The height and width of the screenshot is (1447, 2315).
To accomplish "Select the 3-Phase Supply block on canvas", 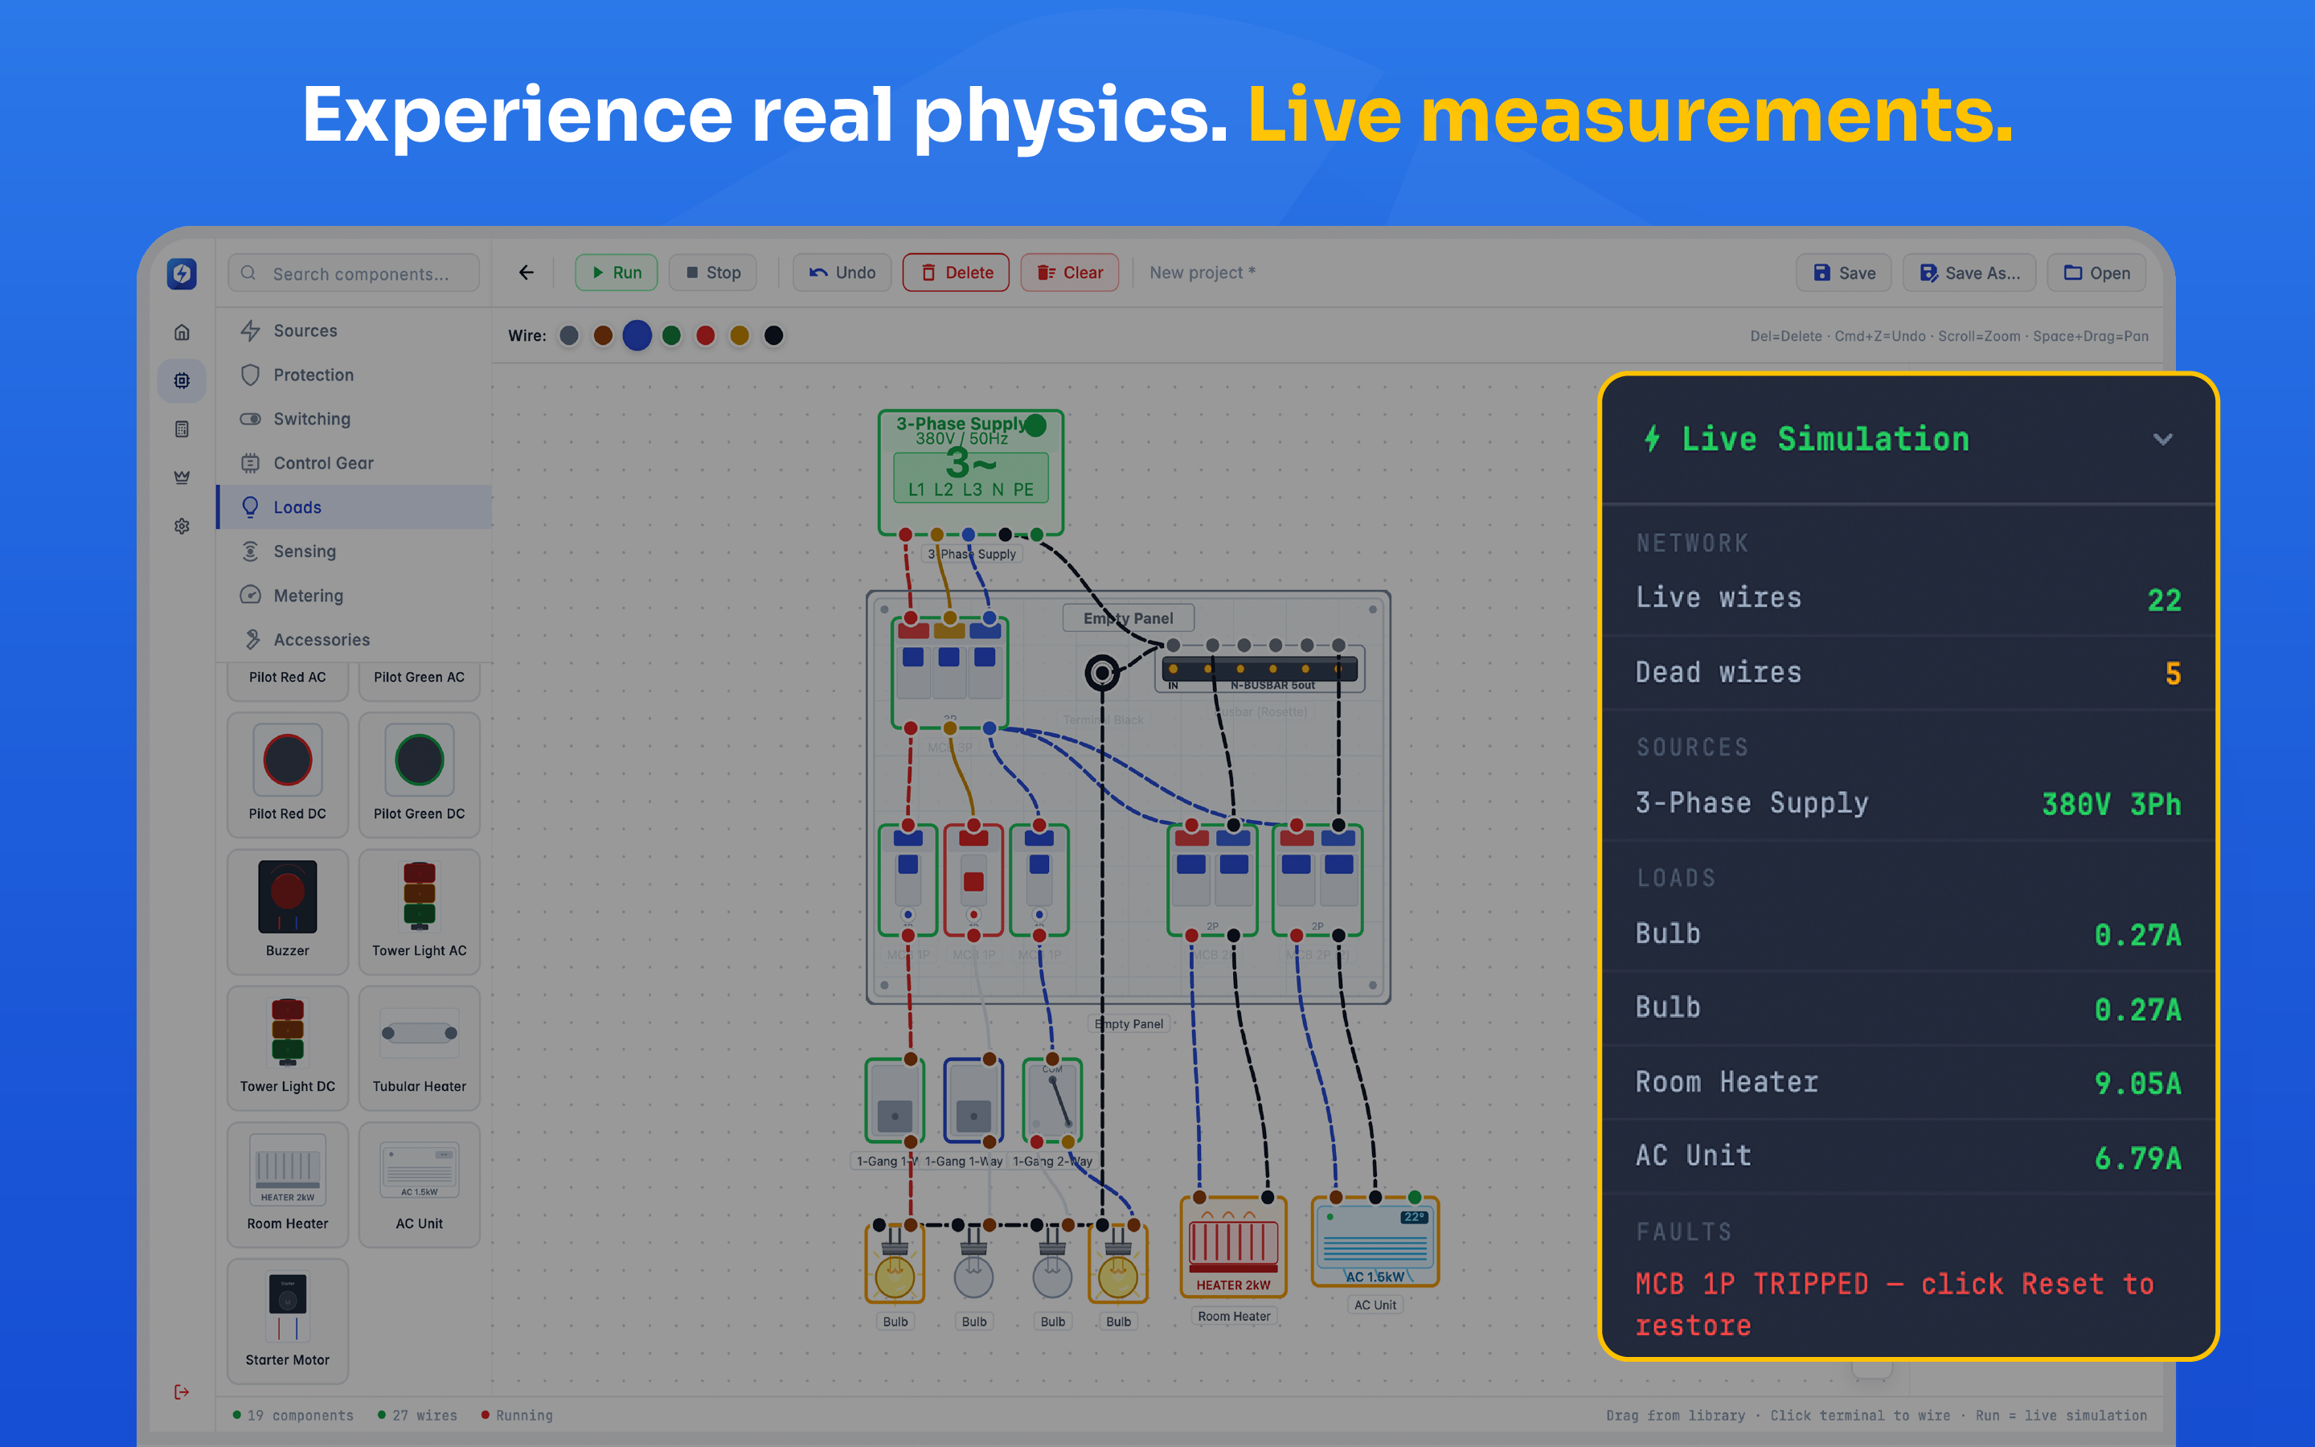I will (x=971, y=472).
